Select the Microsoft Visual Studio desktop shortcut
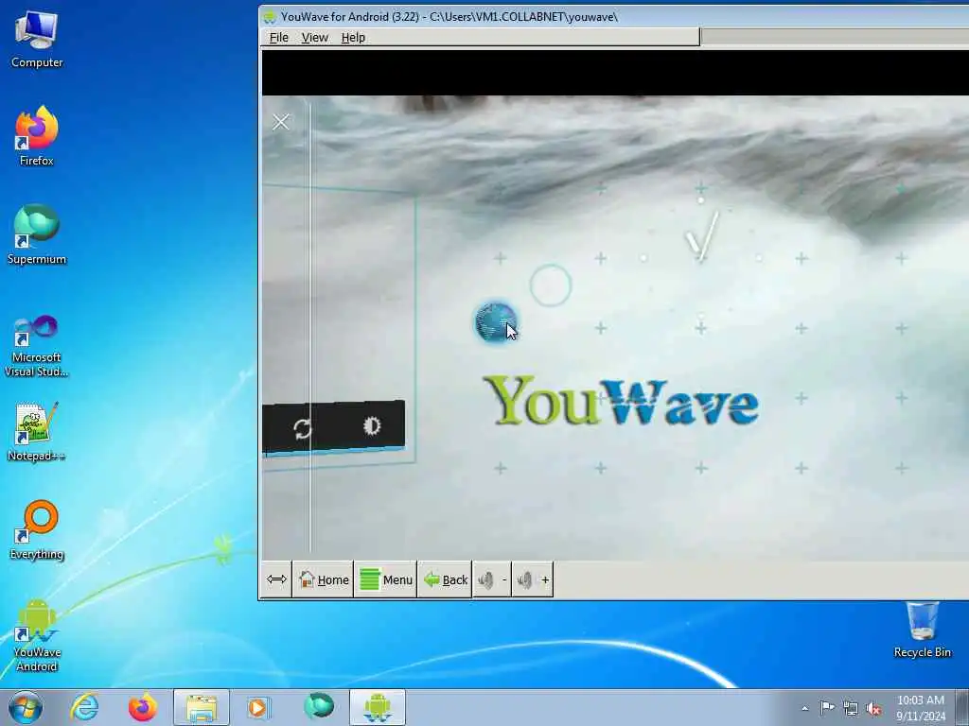This screenshot has height=726, width=969. [37, 346]
